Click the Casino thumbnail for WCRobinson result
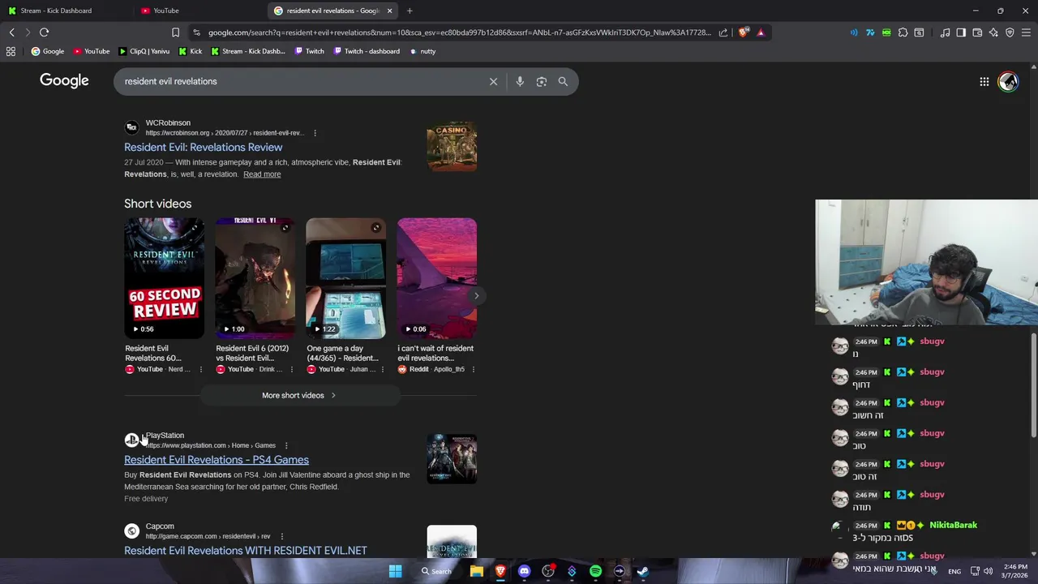 click(x=452, y=146)
